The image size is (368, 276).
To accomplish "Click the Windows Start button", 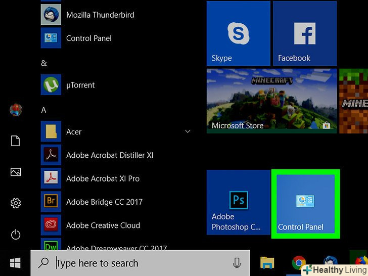I will point(15,263).
